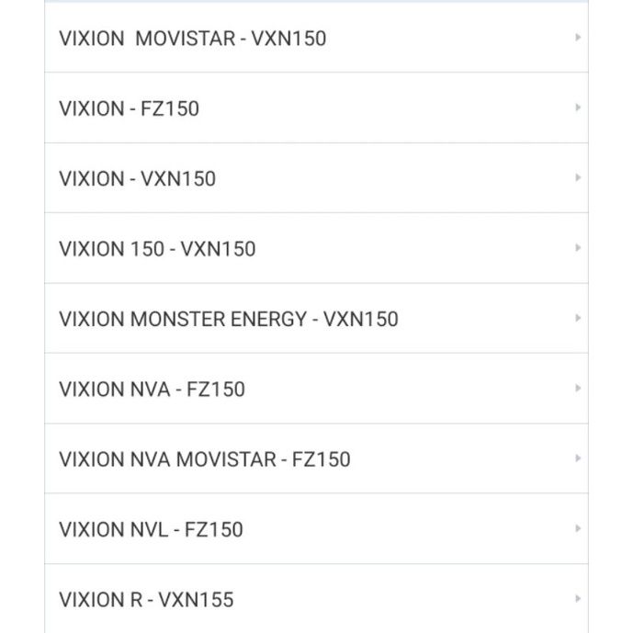Tap the arrow for VIXION 150 - VXN150

578,248
